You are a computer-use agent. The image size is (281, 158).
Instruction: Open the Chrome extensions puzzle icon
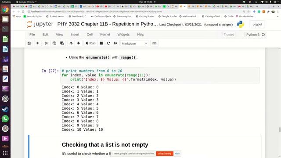[x=268, y=11]
